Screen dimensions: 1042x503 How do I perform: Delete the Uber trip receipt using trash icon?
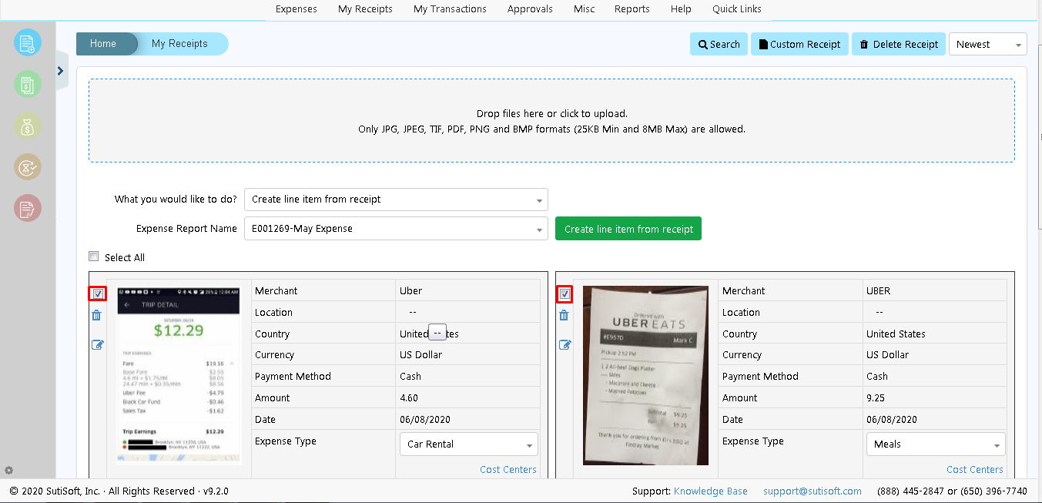pos(96,315)
